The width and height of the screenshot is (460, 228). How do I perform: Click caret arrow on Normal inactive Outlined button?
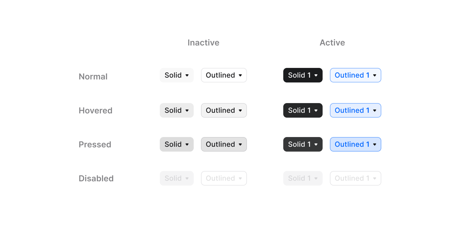[x=240, y=75]
